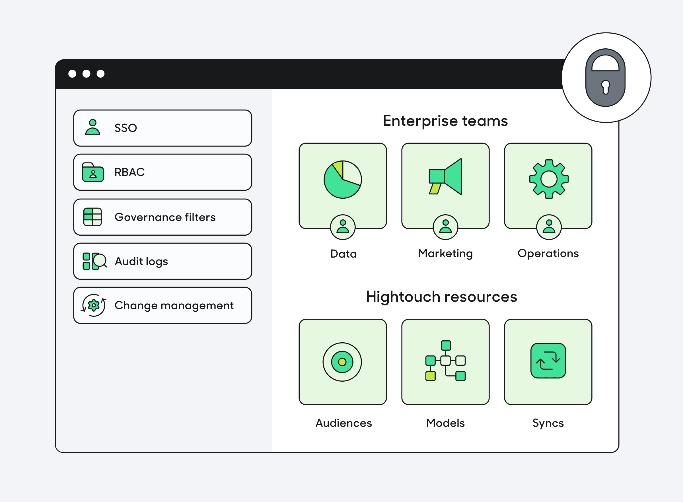This screenshot has height=502, width=683.
Task: Open the SSO settings entry
Action: 162,127
